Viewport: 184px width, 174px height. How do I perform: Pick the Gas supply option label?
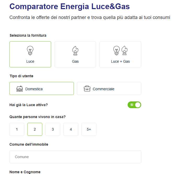click(75, 62)
